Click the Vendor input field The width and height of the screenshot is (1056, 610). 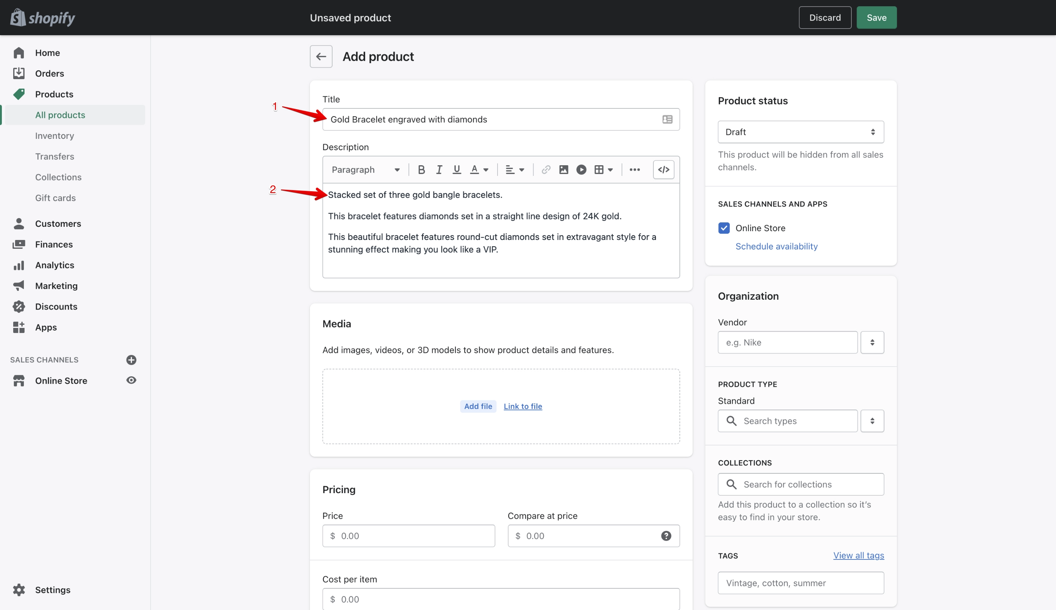pyautogui.click(x=787, y=343)
